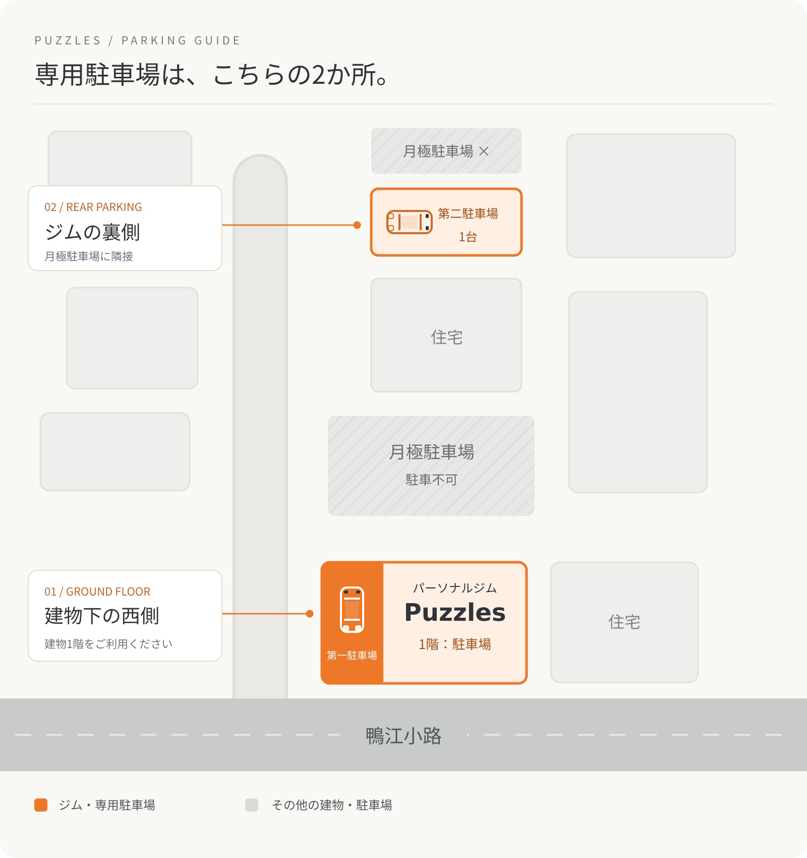Click the "1階：駐車場" text
This screenshot has height=858, width=807.
coord(455,644)
